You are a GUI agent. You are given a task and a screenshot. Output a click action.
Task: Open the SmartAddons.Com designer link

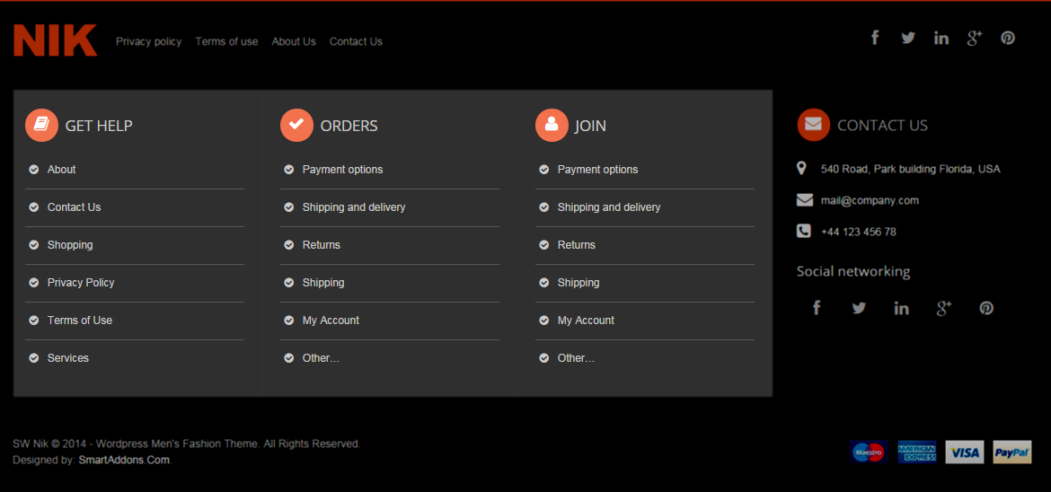(x=124, y=461)
